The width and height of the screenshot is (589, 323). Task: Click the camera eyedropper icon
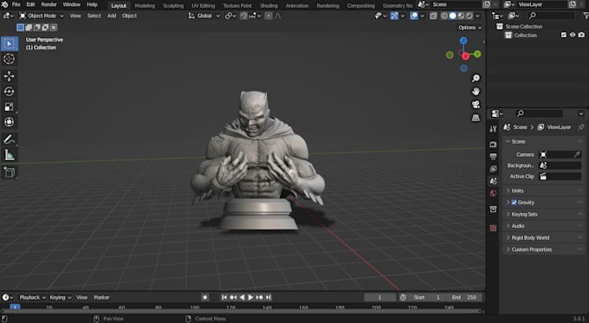click(x=577, y=154)
